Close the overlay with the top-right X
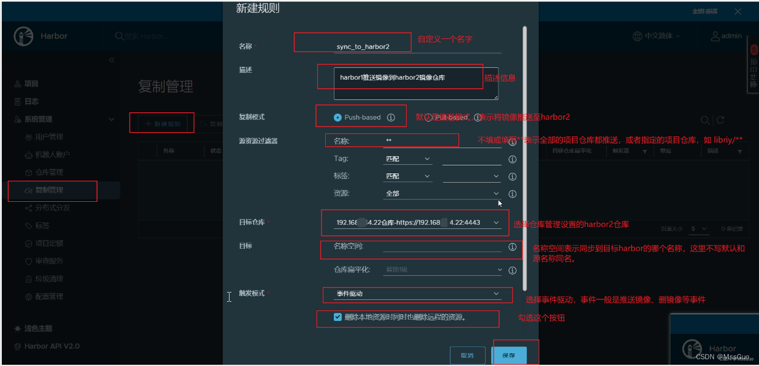The height and width of the screenshot is (366, 759). click(x=738, y=12)
